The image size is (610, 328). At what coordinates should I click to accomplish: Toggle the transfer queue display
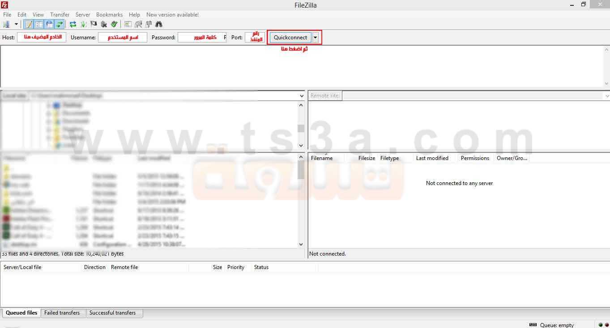tap(60, 24)
